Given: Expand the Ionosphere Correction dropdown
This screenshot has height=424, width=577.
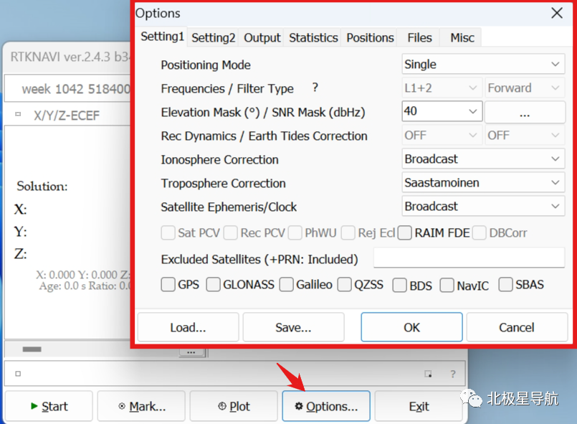Looking at the screenshot, I should (x=483, y=159).
